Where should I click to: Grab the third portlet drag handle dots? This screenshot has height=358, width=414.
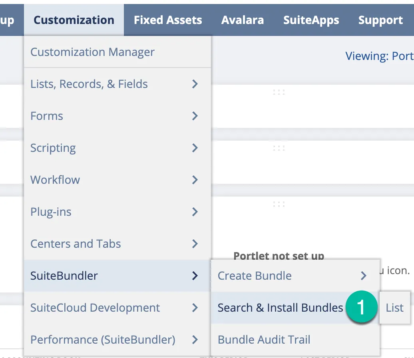tap(279, 204)
